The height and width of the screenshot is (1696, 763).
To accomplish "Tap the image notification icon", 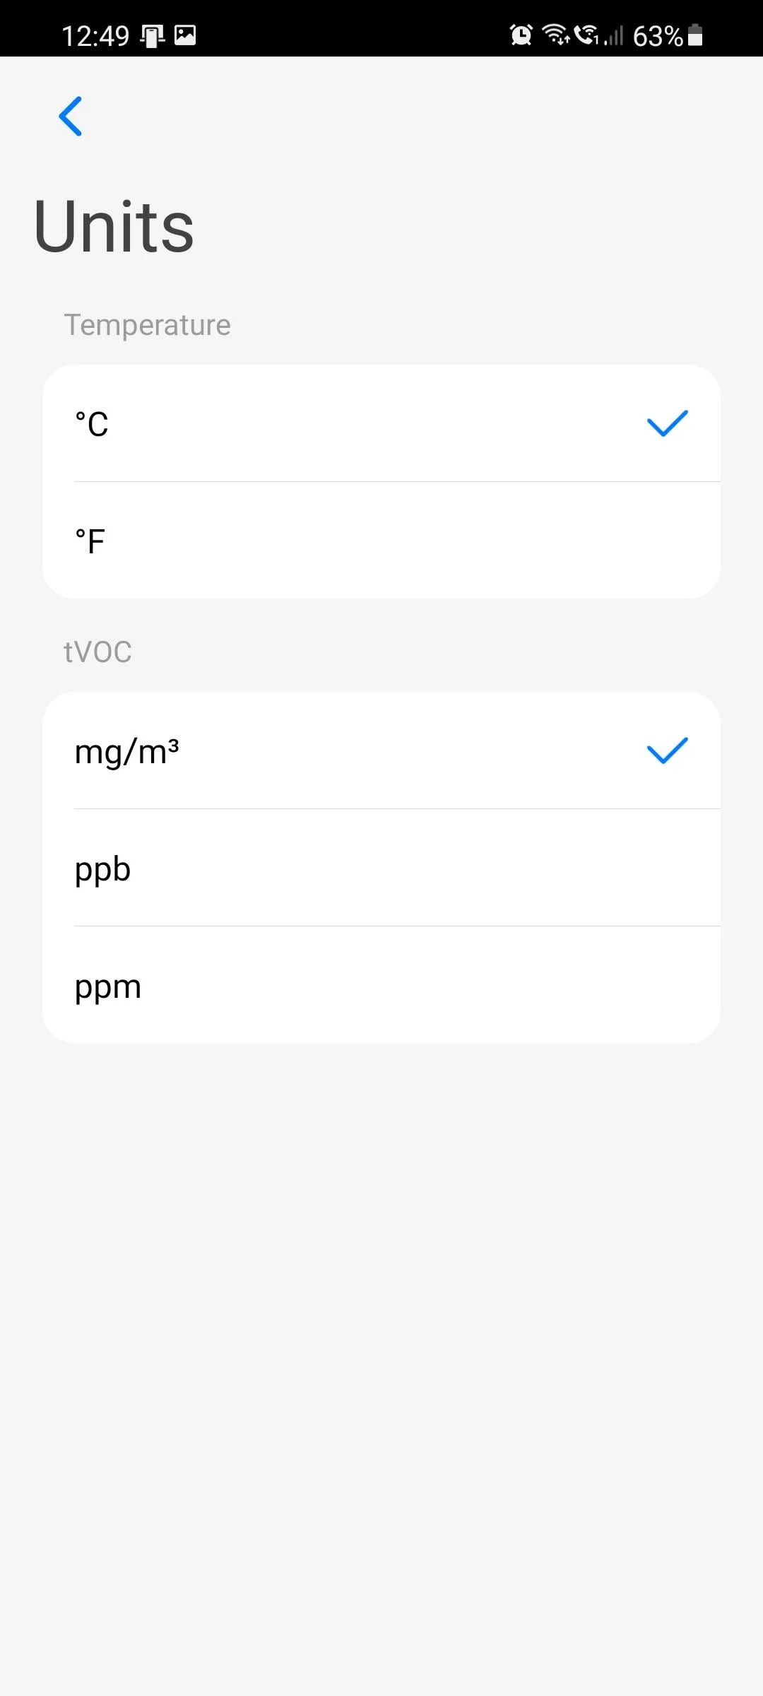I will pos(185,35).
